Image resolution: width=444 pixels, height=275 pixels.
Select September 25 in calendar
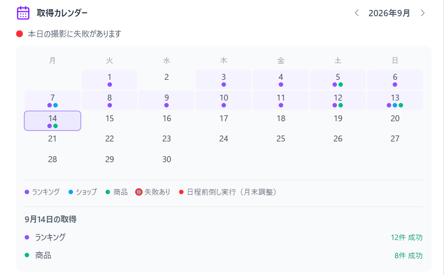(x=281, y=141)
